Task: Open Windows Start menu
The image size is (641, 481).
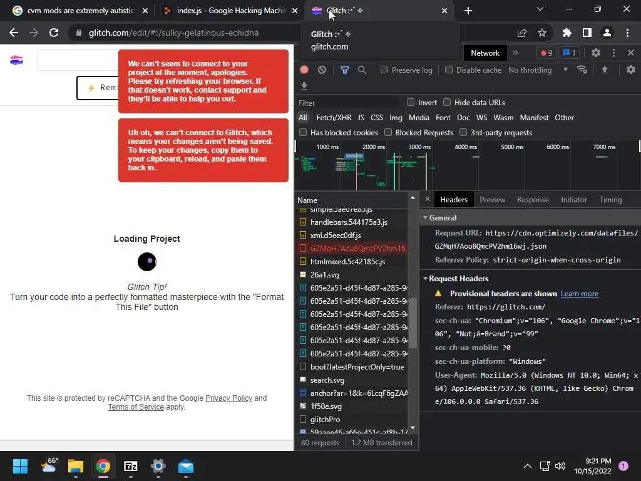Action: tap(20, 466)
